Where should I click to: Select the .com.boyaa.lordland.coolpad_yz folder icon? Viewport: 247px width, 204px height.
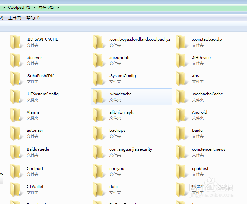99,42
